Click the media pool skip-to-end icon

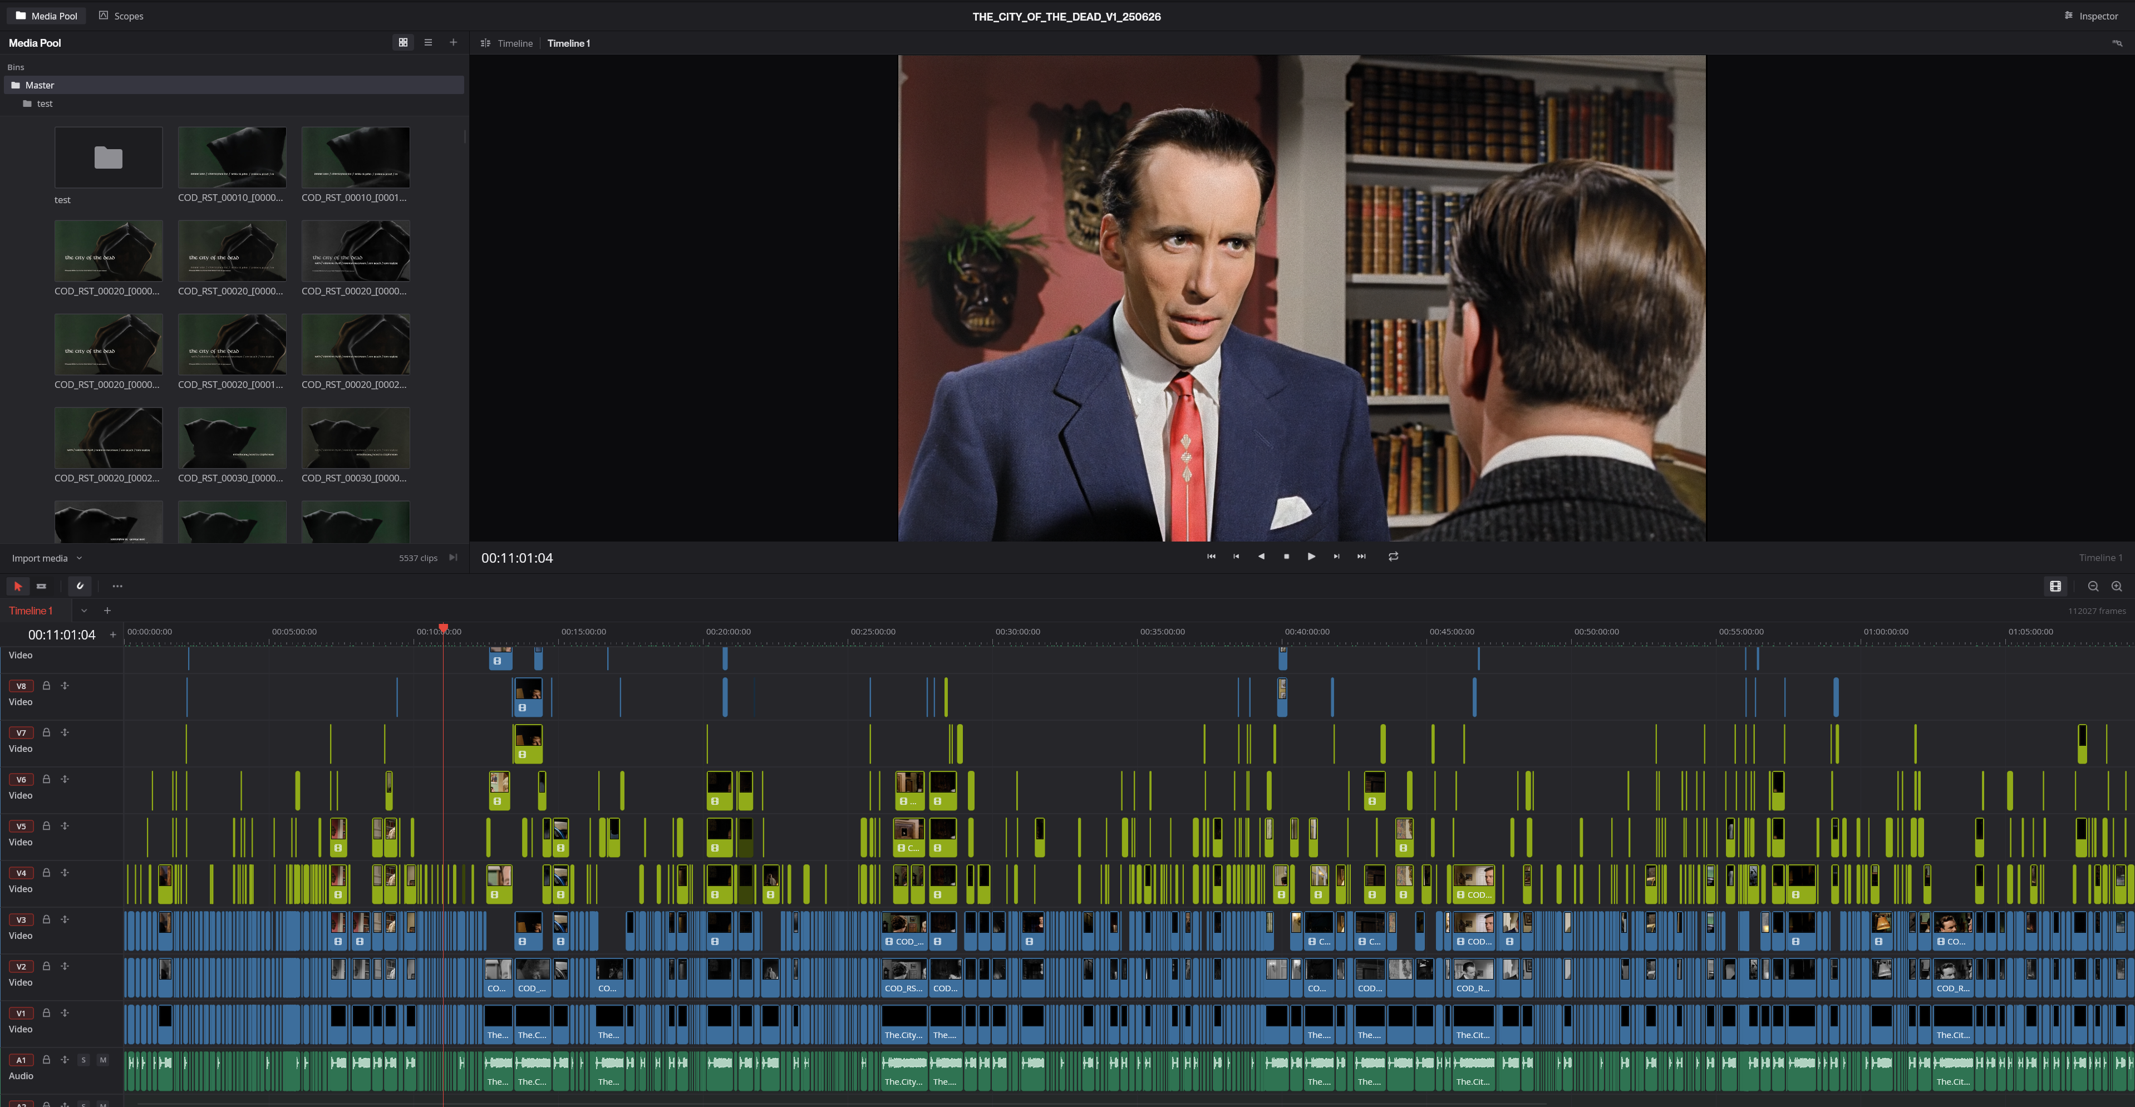tap(452, 558)
